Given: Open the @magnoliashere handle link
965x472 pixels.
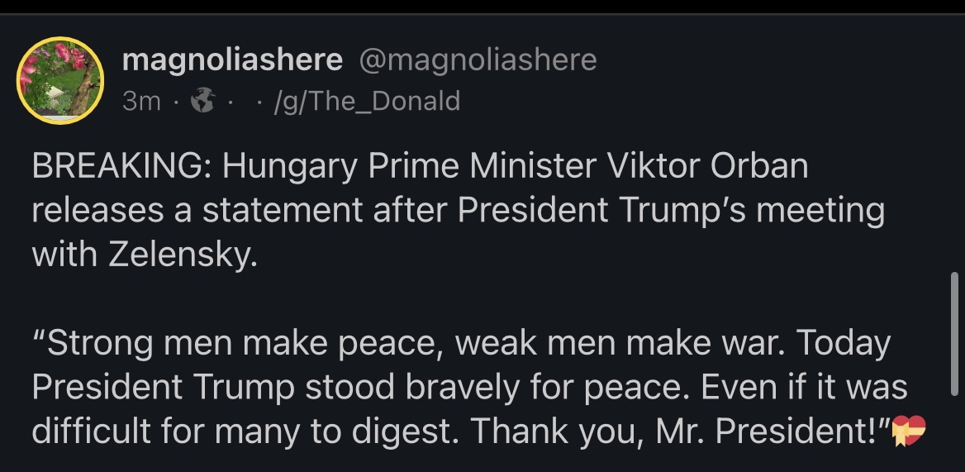Looking at the screenshot, I should 477,60.
